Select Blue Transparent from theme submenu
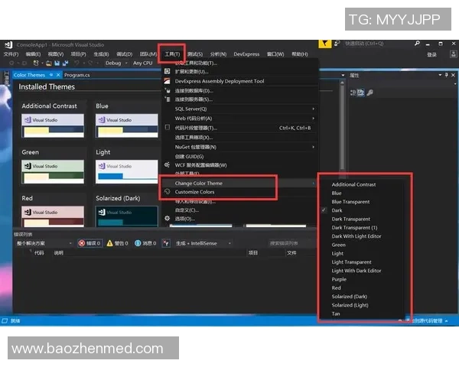459x367 pixels. tap(350, 202)
